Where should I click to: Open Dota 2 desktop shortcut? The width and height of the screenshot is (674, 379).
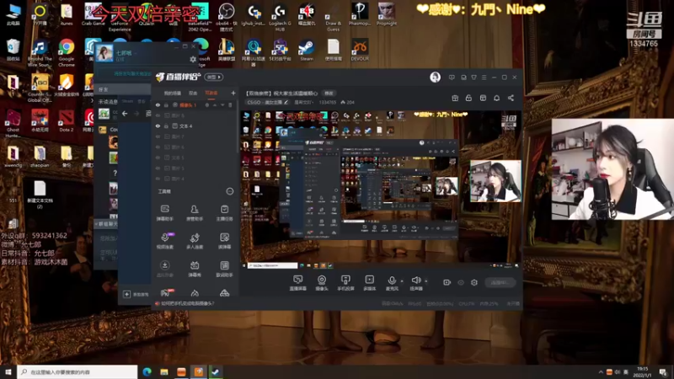click(67, 120)
